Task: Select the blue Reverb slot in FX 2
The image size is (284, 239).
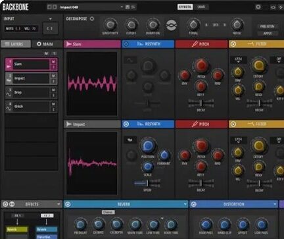Action: [x=47, y=230]
